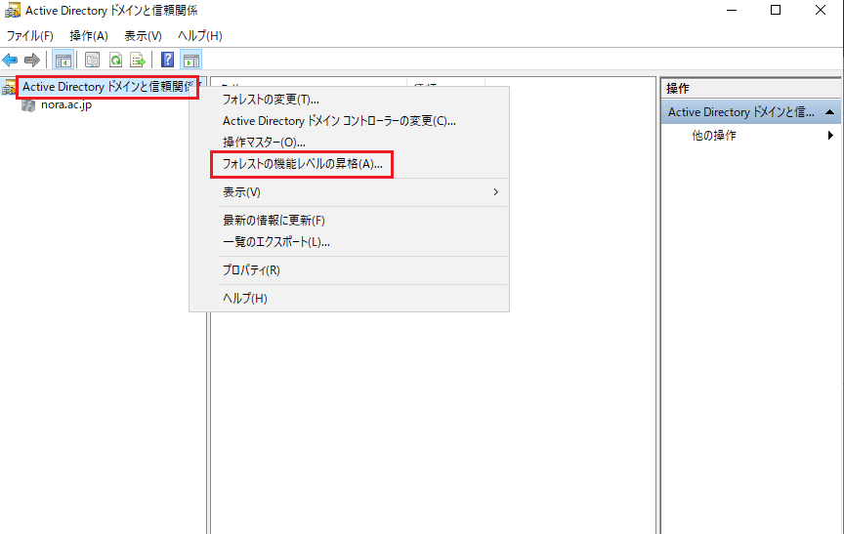844x534 pixels.
Task: Click the root node icon in the tree
Action: pos(9,87)
